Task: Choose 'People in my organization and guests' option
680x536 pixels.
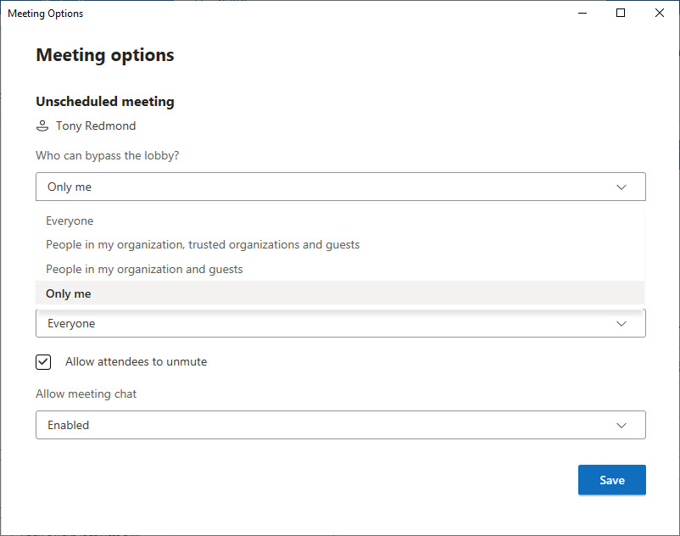Action: (144, 270)
